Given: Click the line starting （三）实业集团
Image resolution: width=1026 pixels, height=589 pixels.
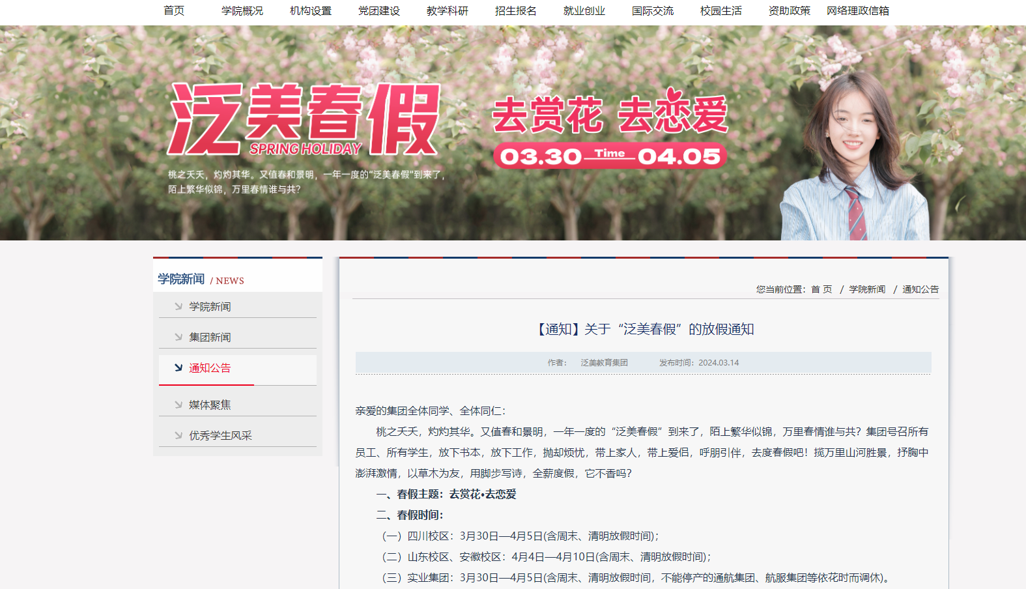Looking at the screenshot, I should [636, 577].
